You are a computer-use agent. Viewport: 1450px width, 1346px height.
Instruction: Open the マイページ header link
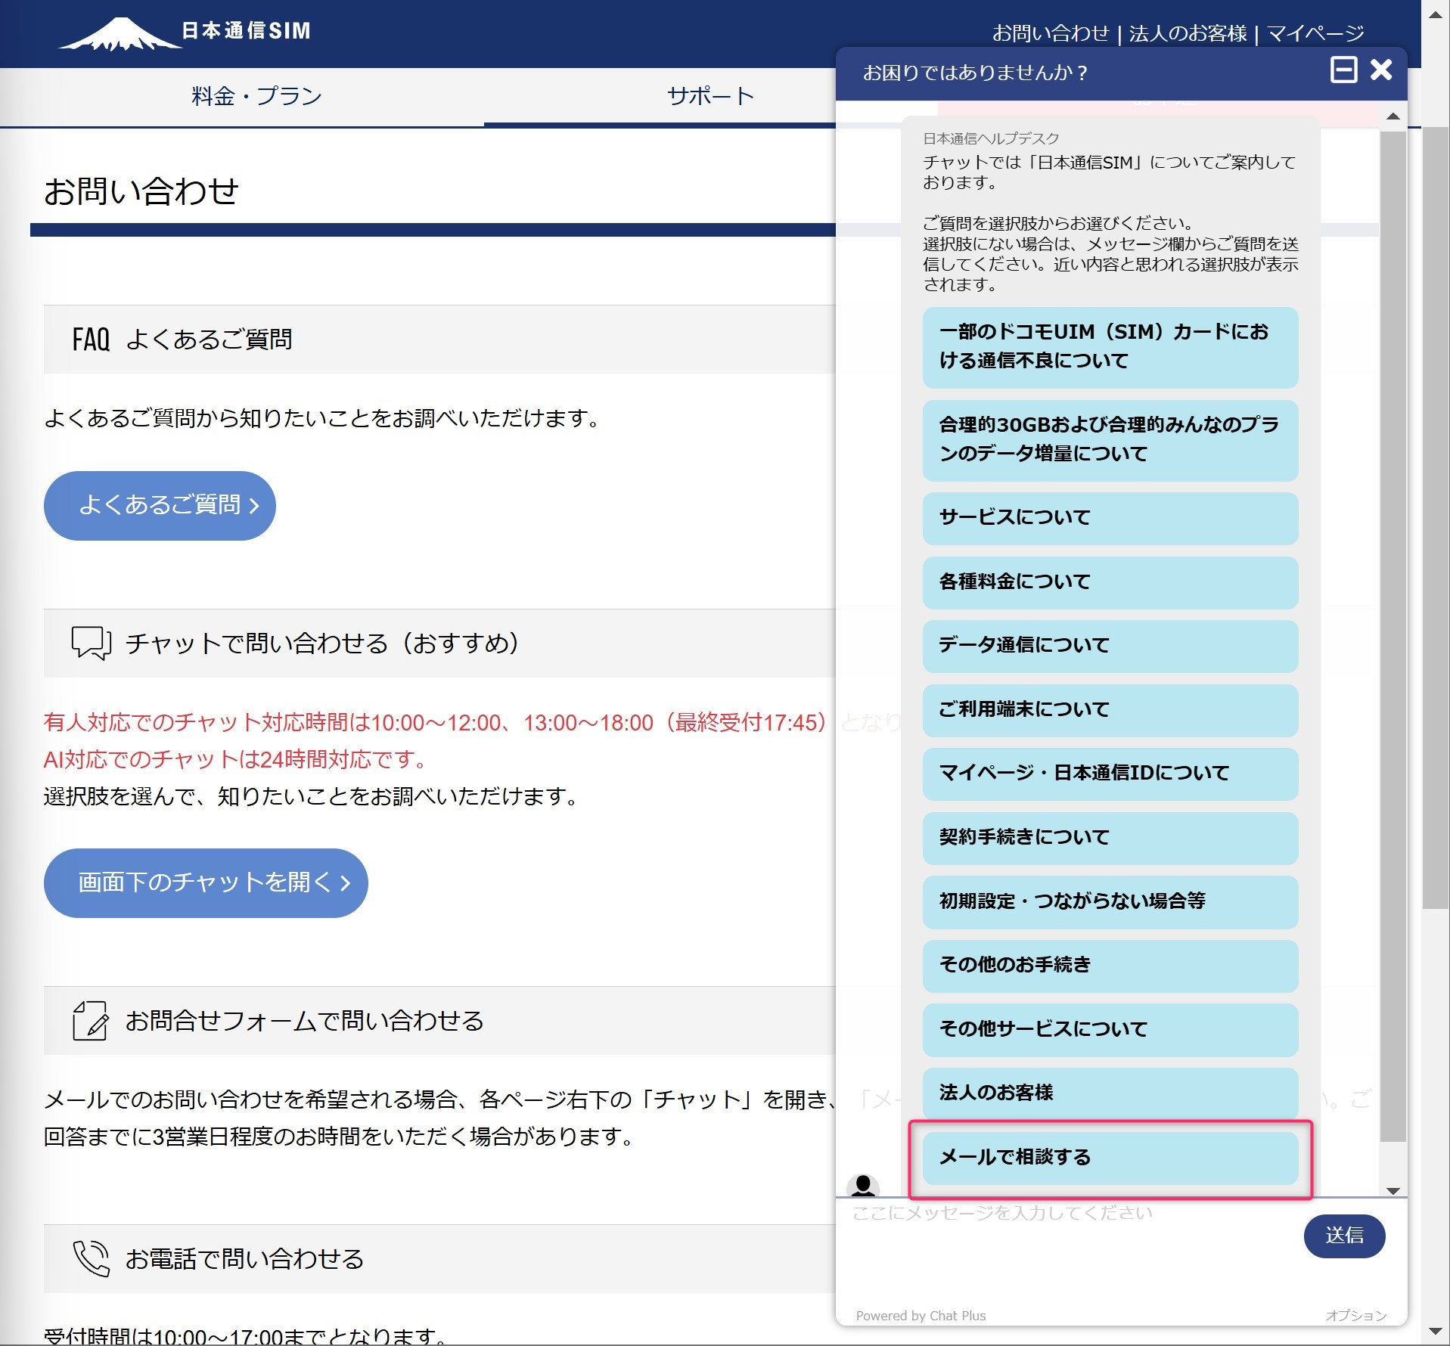coord(1315,33)
